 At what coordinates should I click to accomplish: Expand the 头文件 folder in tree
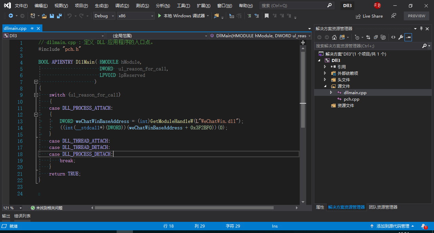325,80
